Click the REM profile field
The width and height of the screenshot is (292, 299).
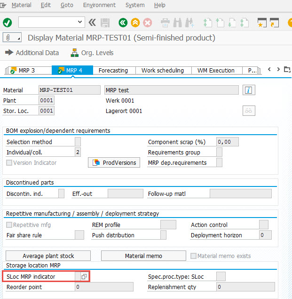tap(168, 225)
